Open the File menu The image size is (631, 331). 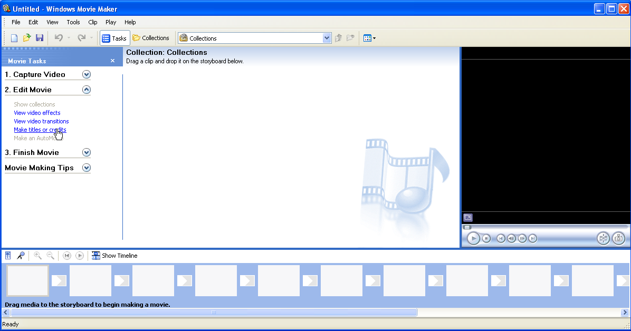pos(16,22)
